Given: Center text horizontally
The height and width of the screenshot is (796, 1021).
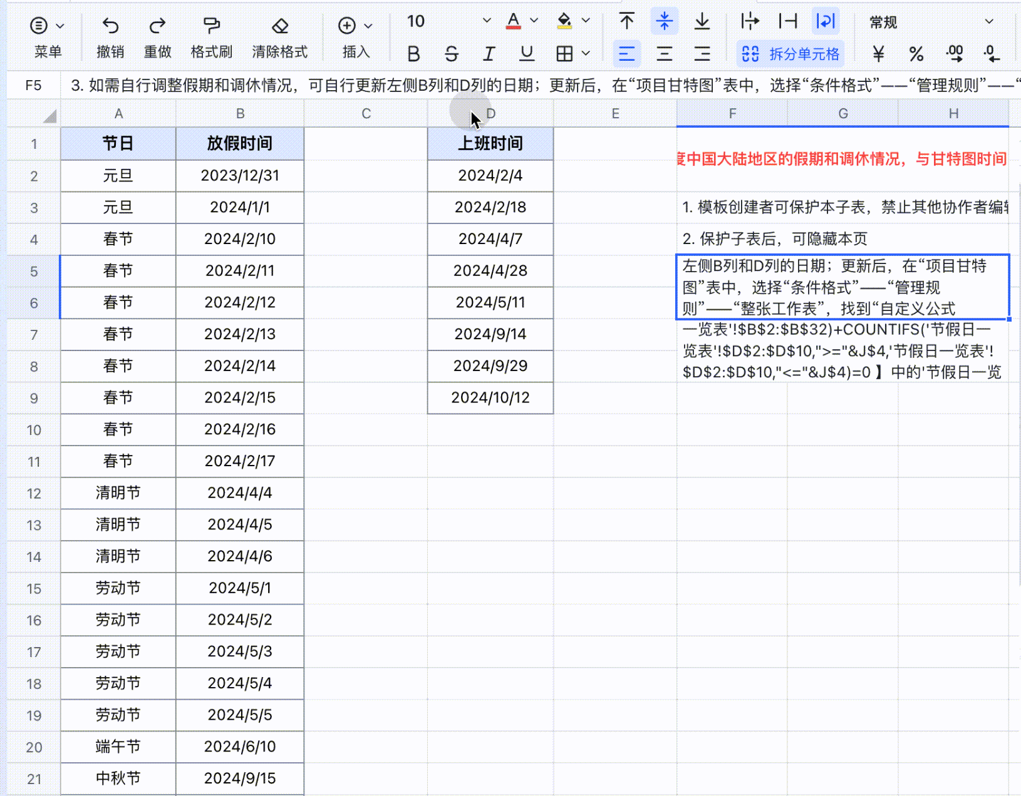Looking at the screenshot, I should pyautogui.click(x=664, y=54).
